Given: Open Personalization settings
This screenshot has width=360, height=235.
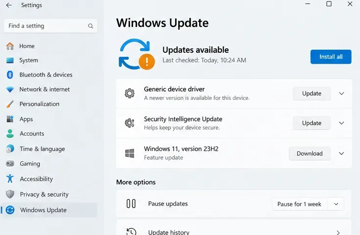Looking at the screenshot, I should pos(49,104).
